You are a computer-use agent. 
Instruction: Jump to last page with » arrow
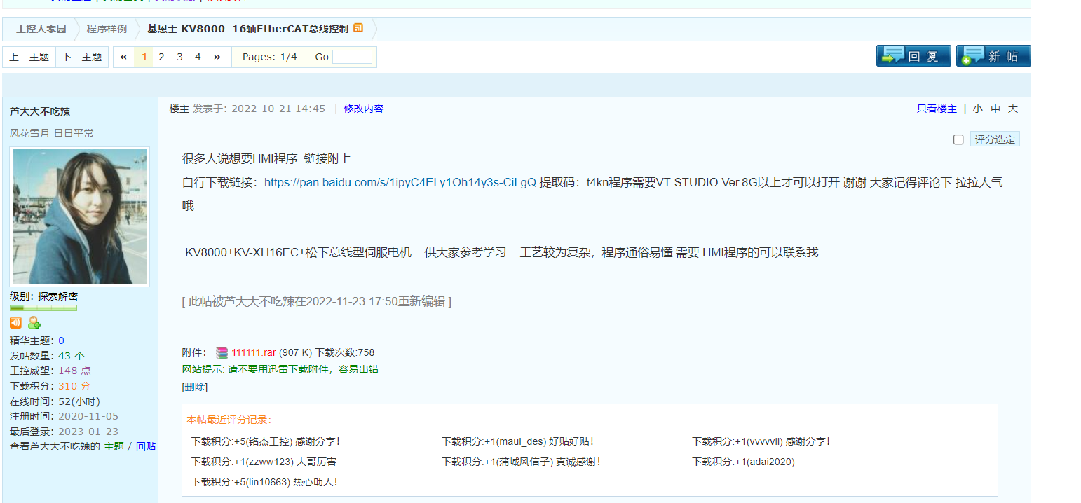pos(217,57)
